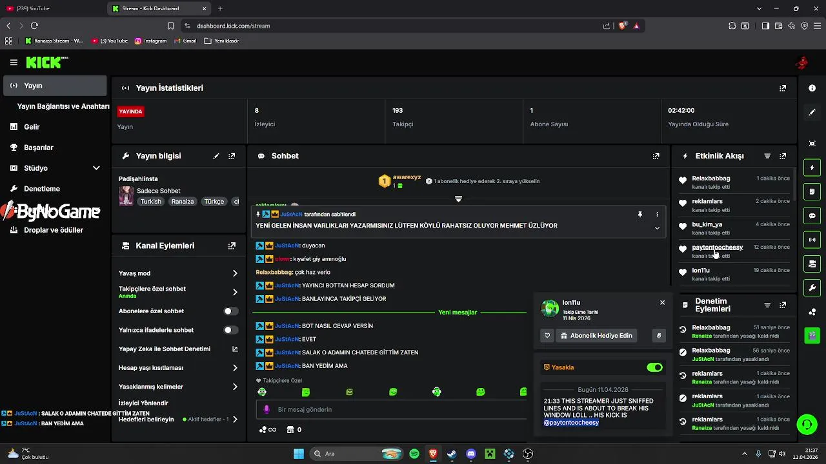The height and width of the screenshot is (464, 826).
Task: Pop out the Yayın İstatistikleri panel
Action: click(783, 88)
